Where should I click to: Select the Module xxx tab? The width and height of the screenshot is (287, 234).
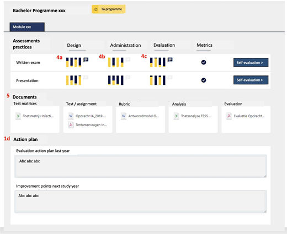click(27, 27)
